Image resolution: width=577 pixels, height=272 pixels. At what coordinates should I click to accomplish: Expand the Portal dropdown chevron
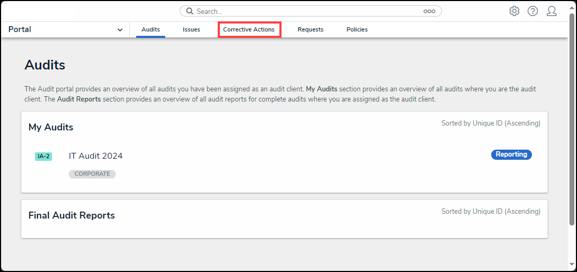click(120, 30)
